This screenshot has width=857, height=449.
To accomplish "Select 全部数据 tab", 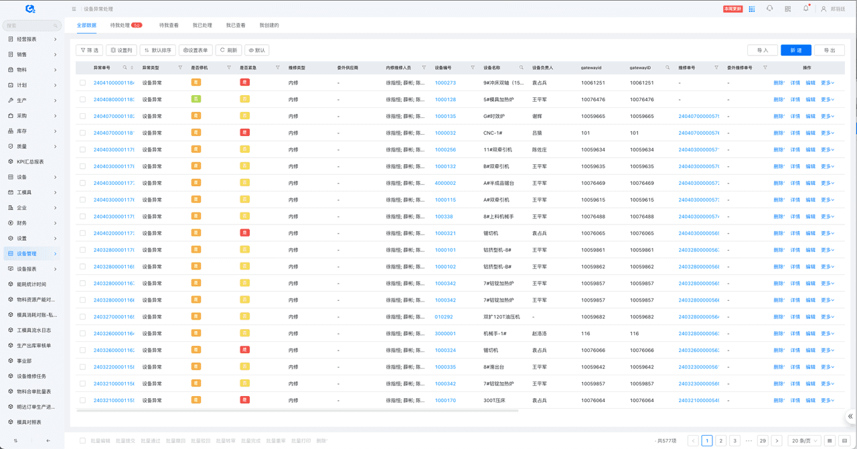I will 86,25.
